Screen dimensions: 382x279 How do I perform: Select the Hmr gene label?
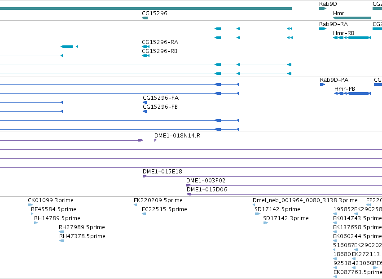pos(338,13)
